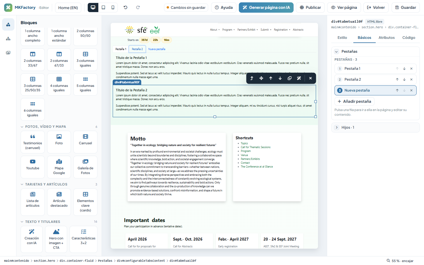Open the Registration dropdown in page nav
The width and height of the screenshot is (424, 265).
[x=282, y=30]
